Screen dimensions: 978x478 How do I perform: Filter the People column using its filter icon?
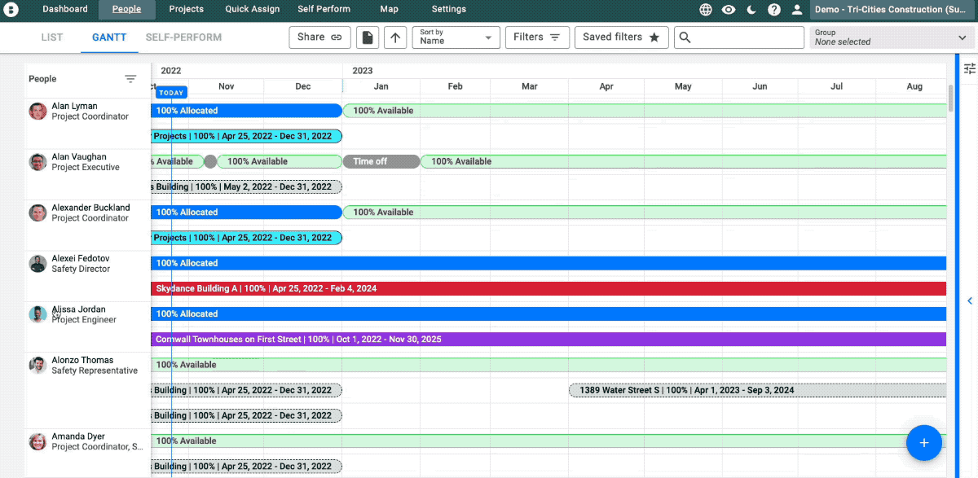coord(130,78)
